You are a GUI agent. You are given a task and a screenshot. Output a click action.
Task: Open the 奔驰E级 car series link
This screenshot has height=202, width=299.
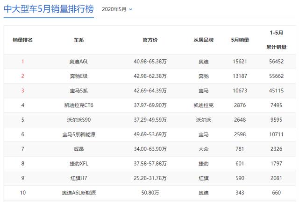coord(79,76)
